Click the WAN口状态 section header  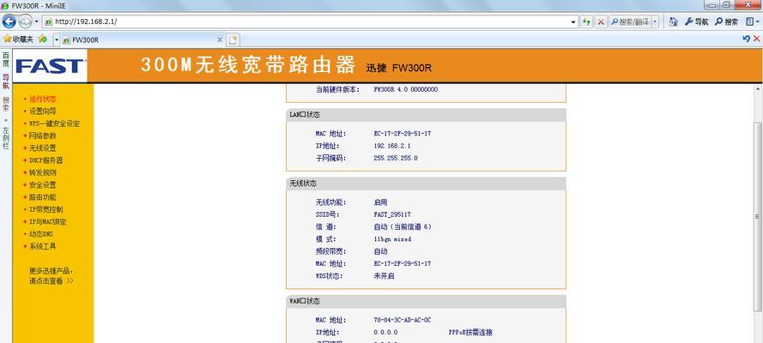click(x=426, y=301)
